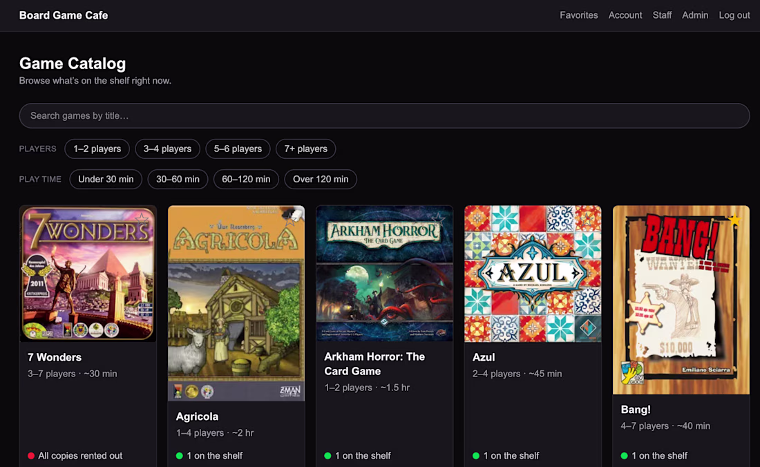Open the Admin section
The height and width of the screenshot is (467, 760).
[695, 15]
